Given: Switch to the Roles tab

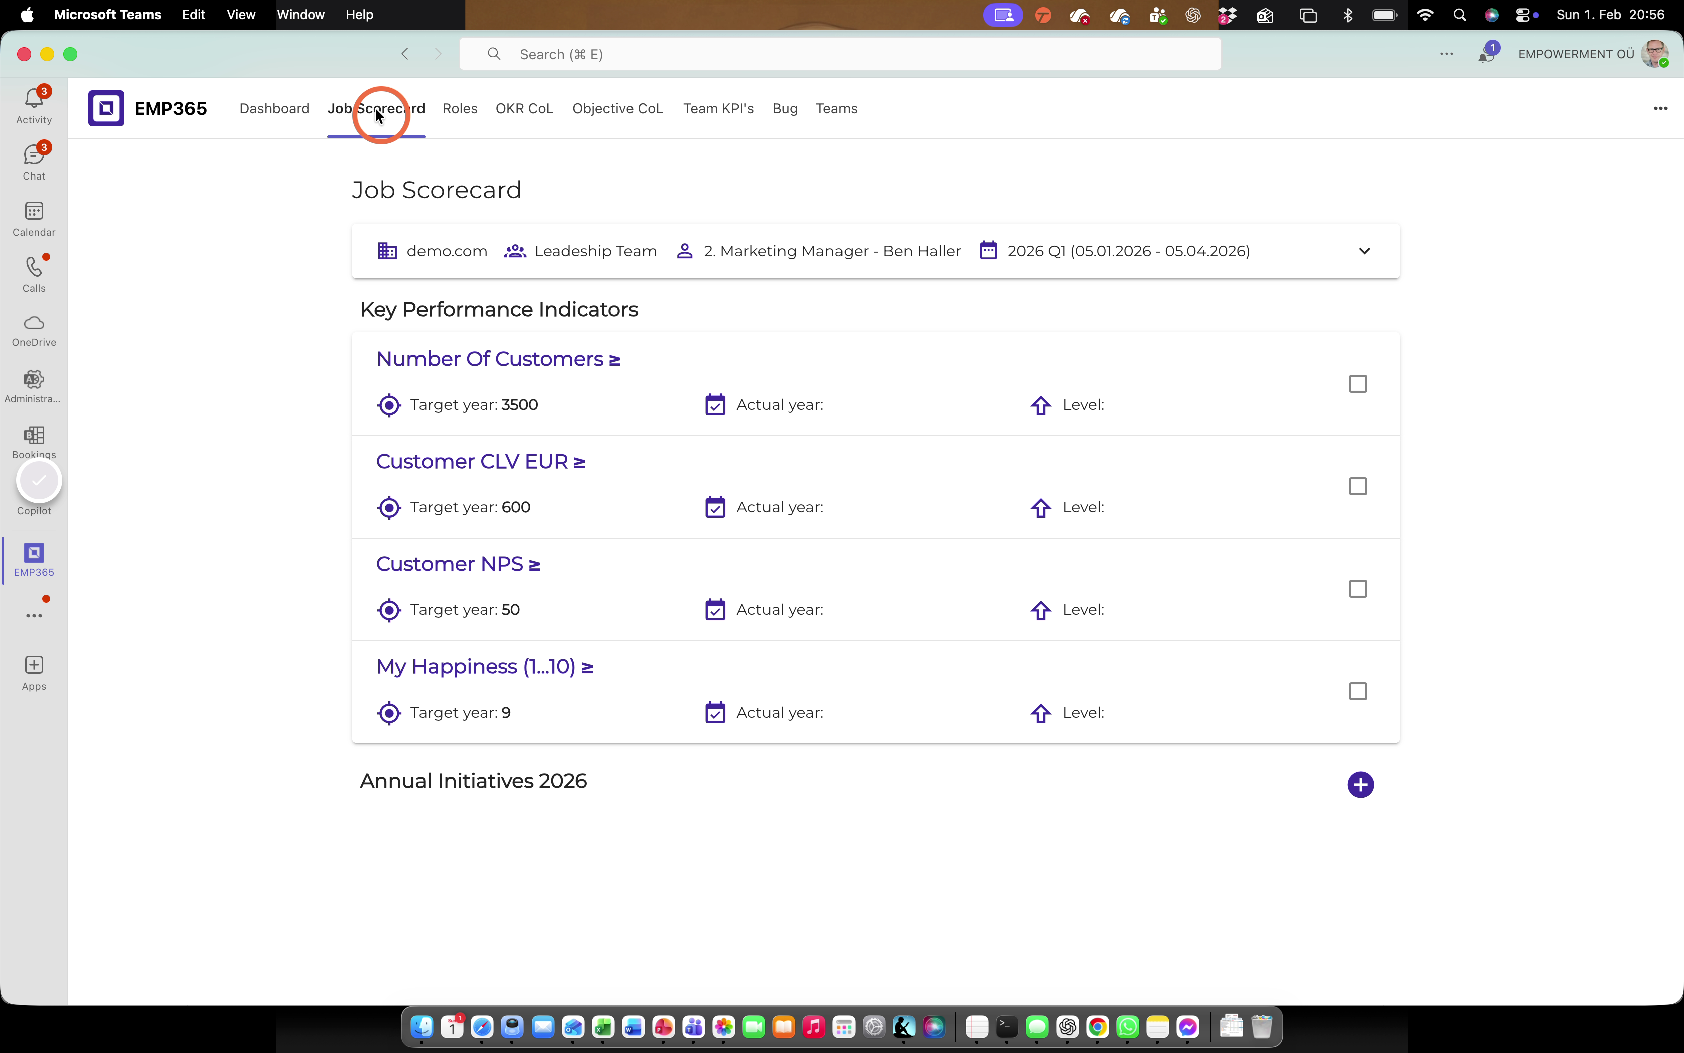Looking at the screenshot, I should pyautogui.click(x=459, y=109).
